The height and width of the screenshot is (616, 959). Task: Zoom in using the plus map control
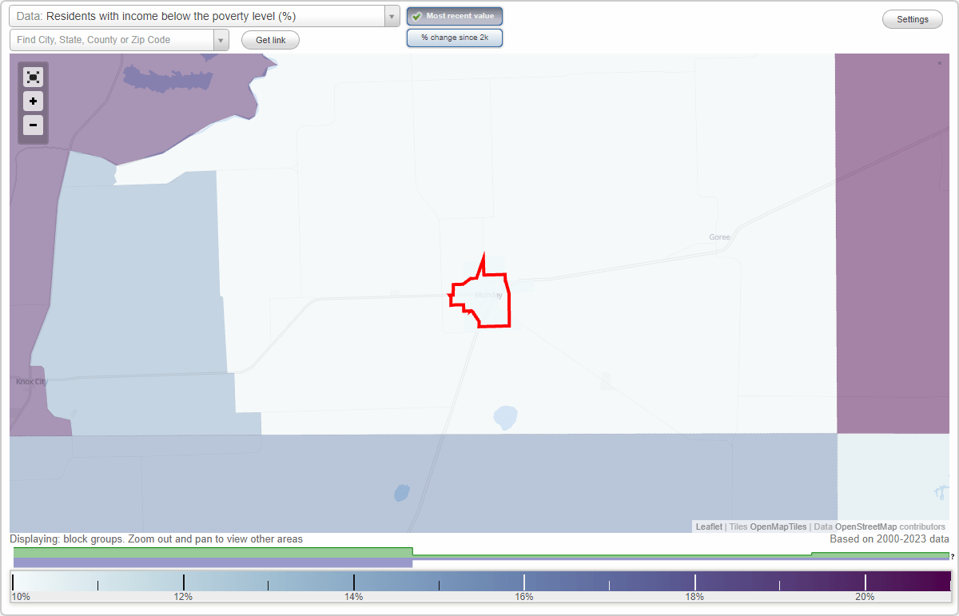[x=33, y=101]
